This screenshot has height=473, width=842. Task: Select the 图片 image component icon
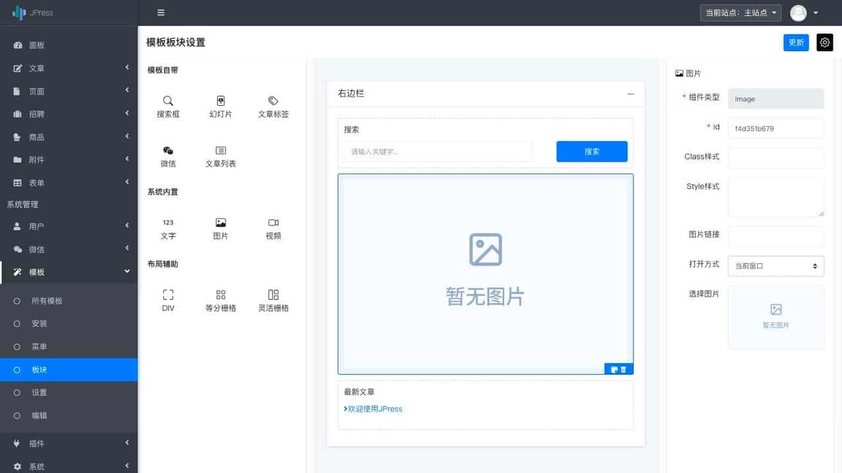point(220,227)
